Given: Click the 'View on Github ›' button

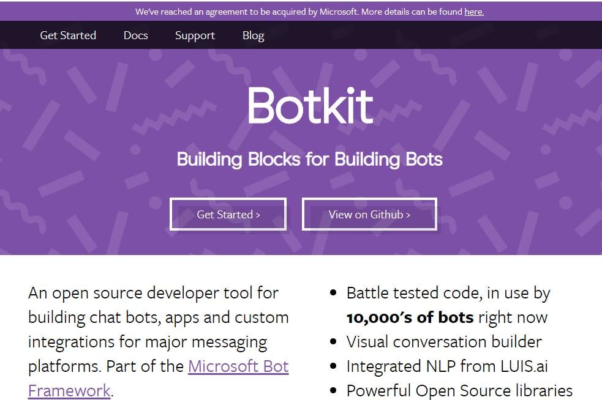Looking at the screenshot, I should [x=369, y=215].
